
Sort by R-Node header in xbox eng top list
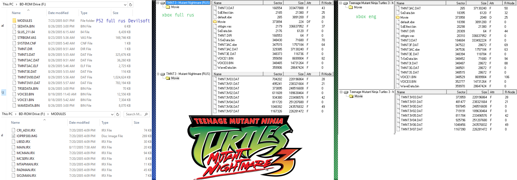tap(509, 3)
